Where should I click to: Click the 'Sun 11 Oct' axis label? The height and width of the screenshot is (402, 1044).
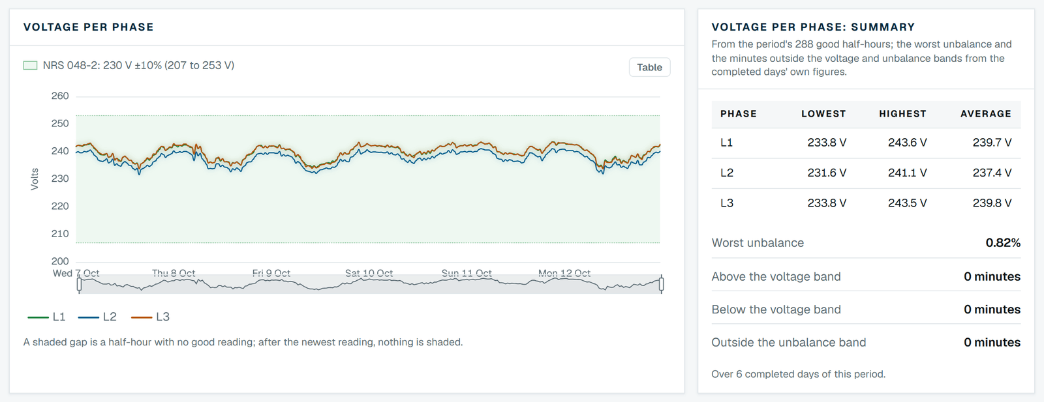pos(467,273)
